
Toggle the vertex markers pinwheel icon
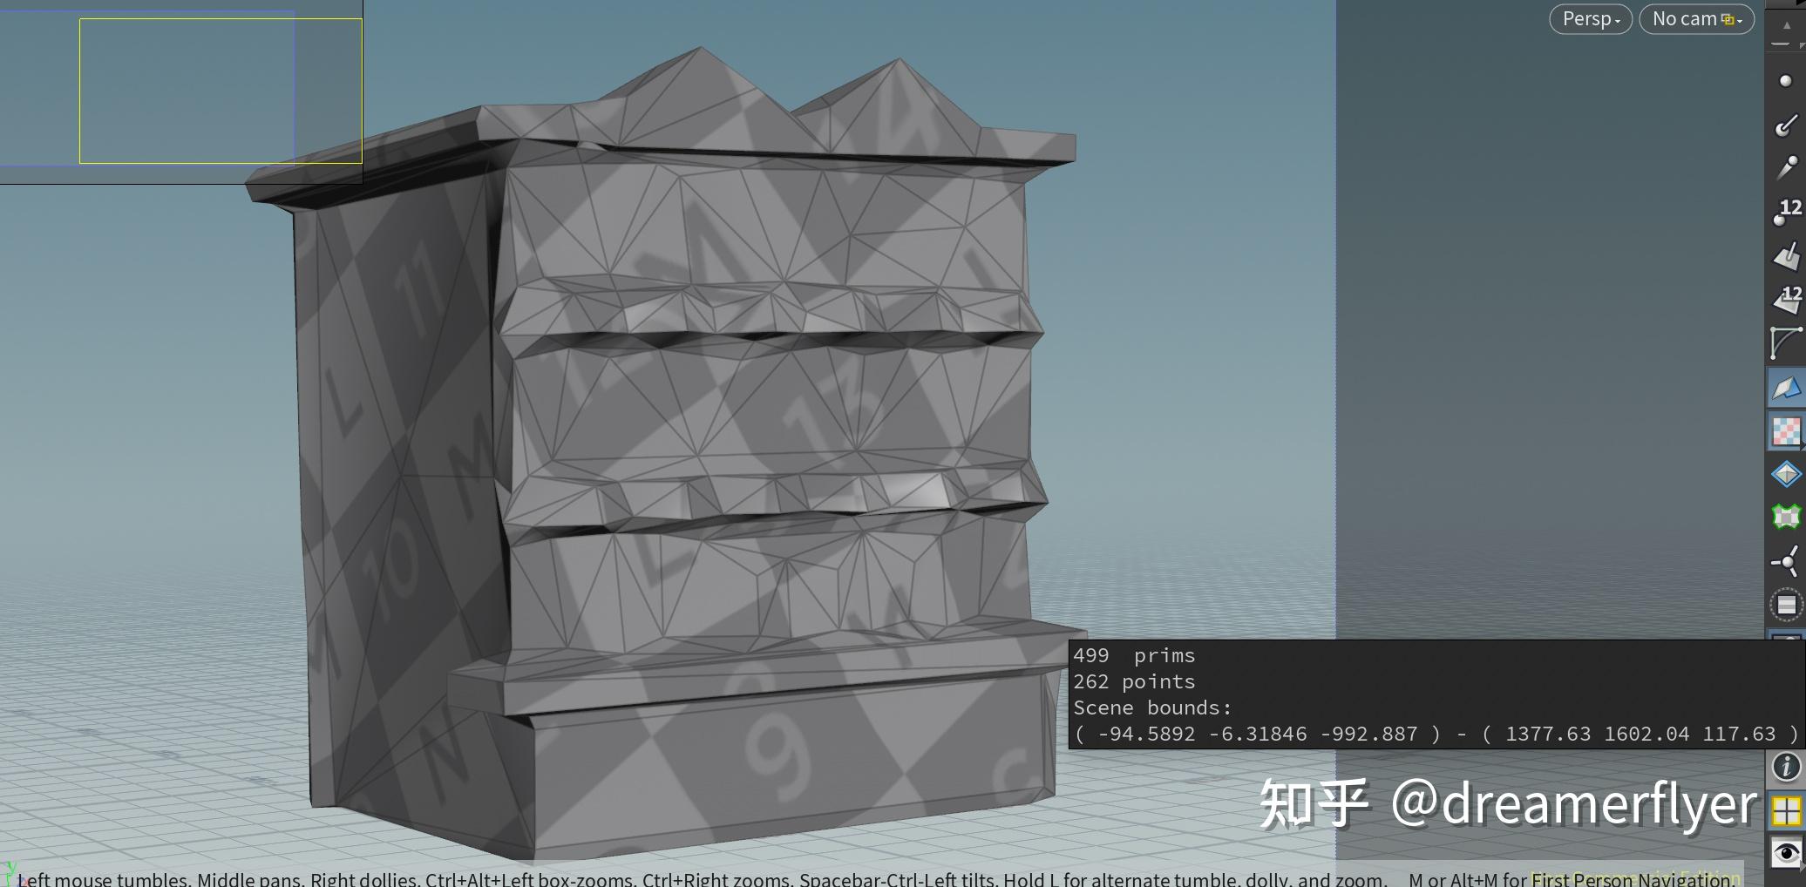tap(1786, 562)
